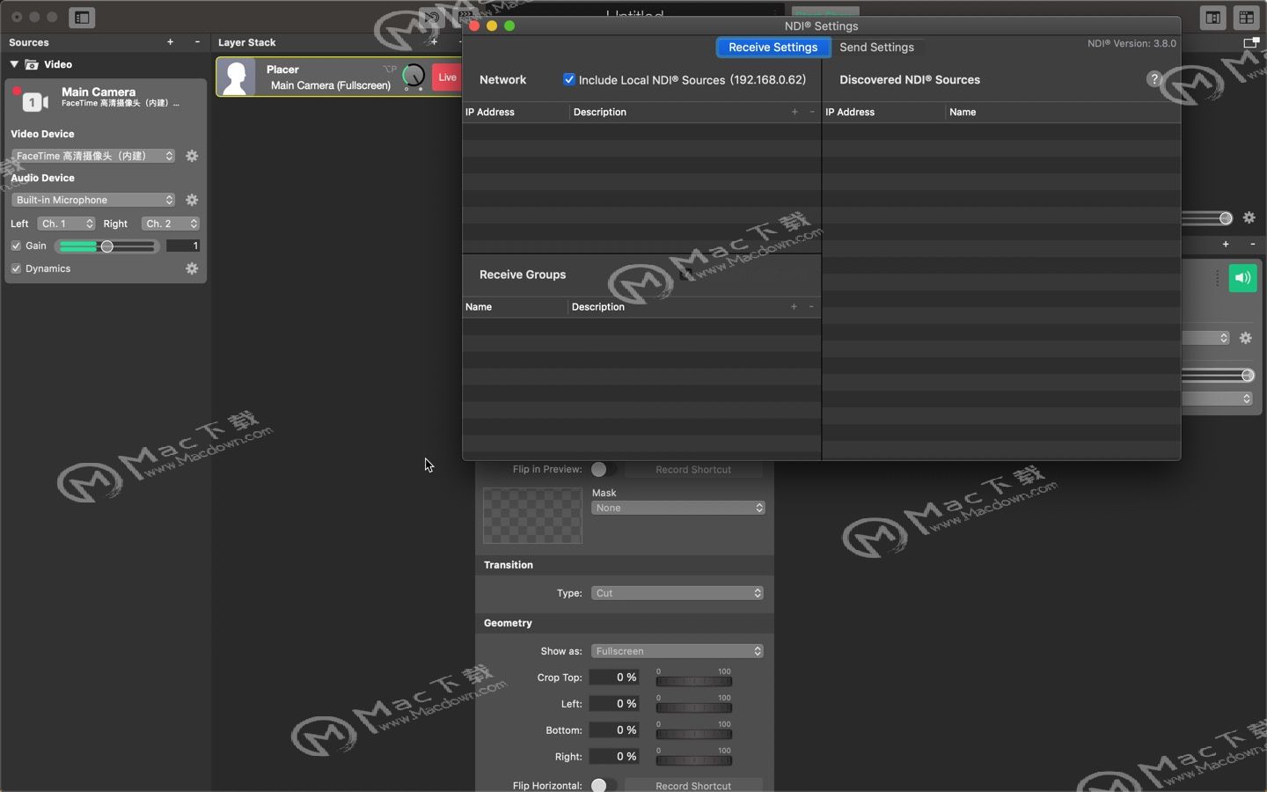Image resolution: width=1267 pixels, height=792 pixels.
Task: Select the Receive Settings tab
Action: tap(773, 48)
